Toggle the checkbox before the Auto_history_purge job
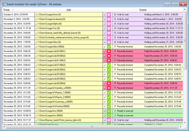This screenshot has width=189, height=131. pos(36,37)
